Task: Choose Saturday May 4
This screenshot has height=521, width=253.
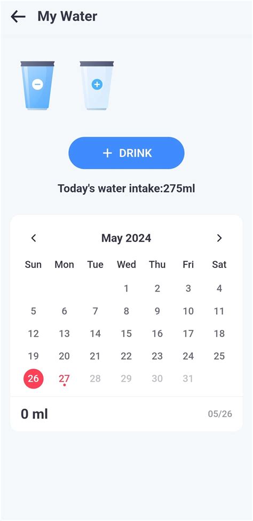Action: coord(219,288)
